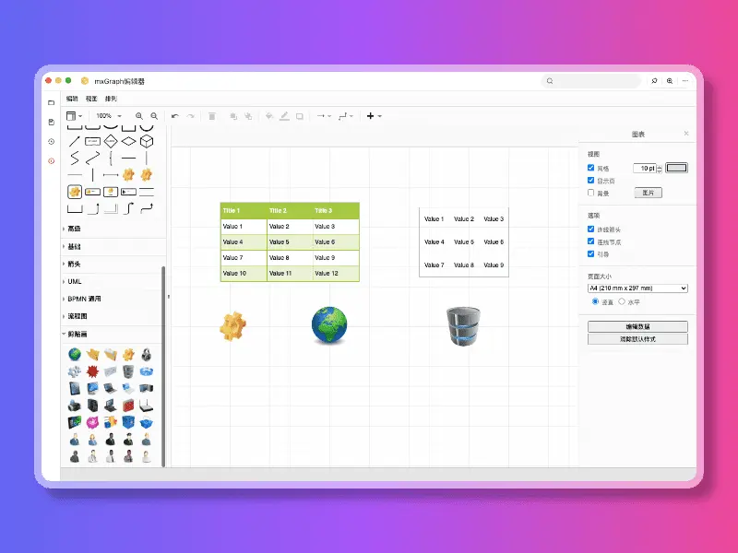Pick the globe clipart in sidebar
This screenshot has width=738, height=553.
tap(75, 354)
